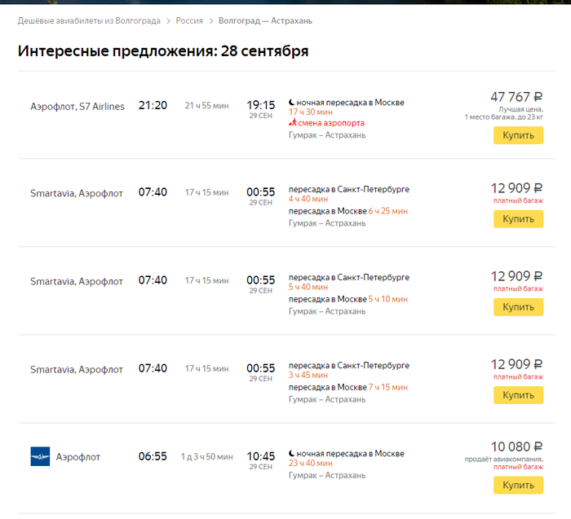The image size is (571, 519).
Task: Buy the 10 080 ₽ Aeroflot ticket
Action: pyautogui.click(x=518, y=485)
